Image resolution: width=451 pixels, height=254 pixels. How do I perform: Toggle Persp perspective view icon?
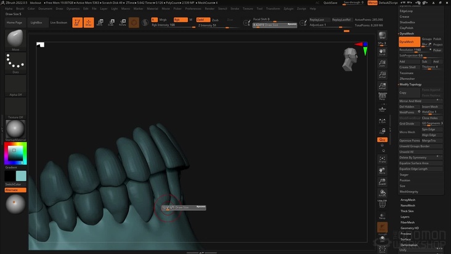coord(382,96)
